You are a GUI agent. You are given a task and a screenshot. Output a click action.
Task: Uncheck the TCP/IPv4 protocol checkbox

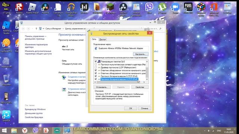coord(96,79)
